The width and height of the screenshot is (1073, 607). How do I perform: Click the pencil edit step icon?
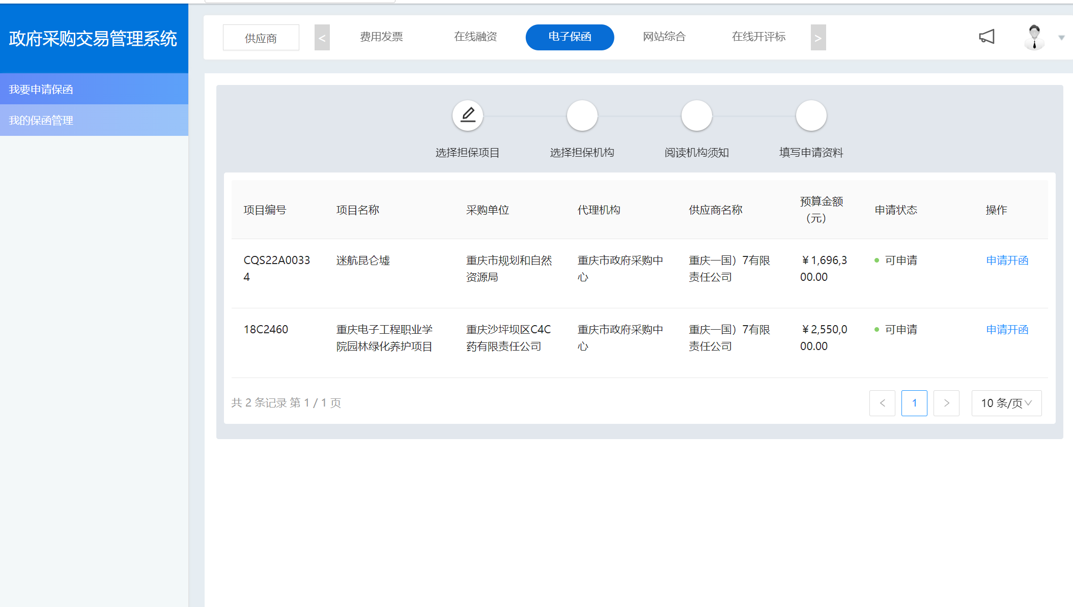(x=468, y=115)
